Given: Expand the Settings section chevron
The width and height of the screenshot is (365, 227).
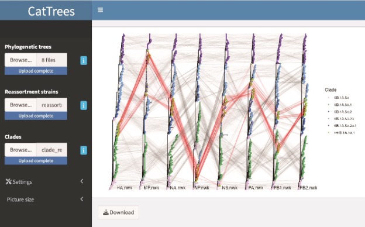Looking at the screenshot, I should coord(82,181).
